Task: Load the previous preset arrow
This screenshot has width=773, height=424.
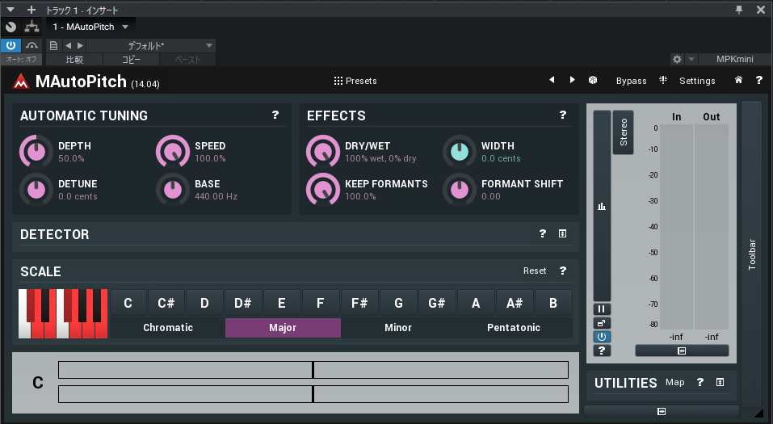Action: coord(552,80)
